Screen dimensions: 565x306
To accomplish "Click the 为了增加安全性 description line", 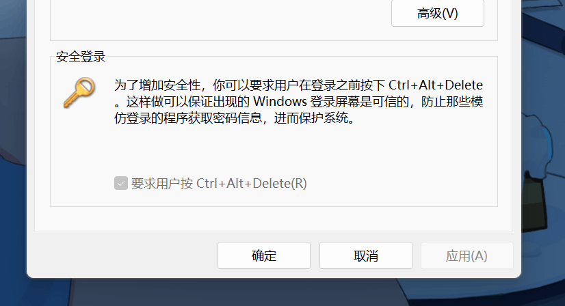I will point(298,85).
